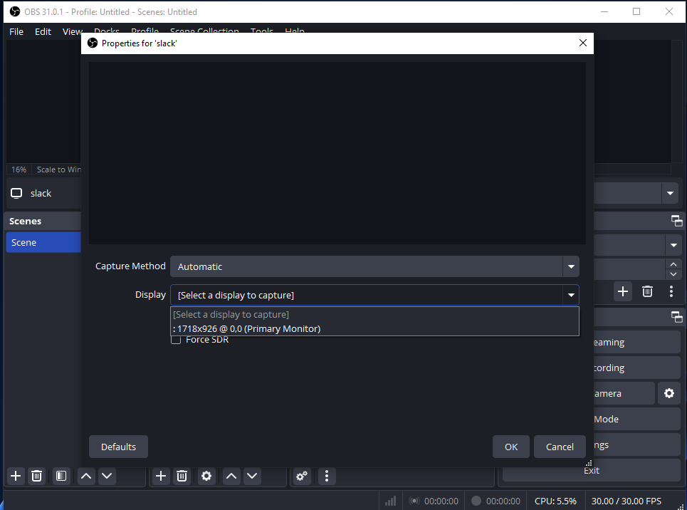Open audio mixer three-dot menu in bottom toolbar
This screenshot has height=510, width=687.
pyautogui.click(x=326, y=476)
